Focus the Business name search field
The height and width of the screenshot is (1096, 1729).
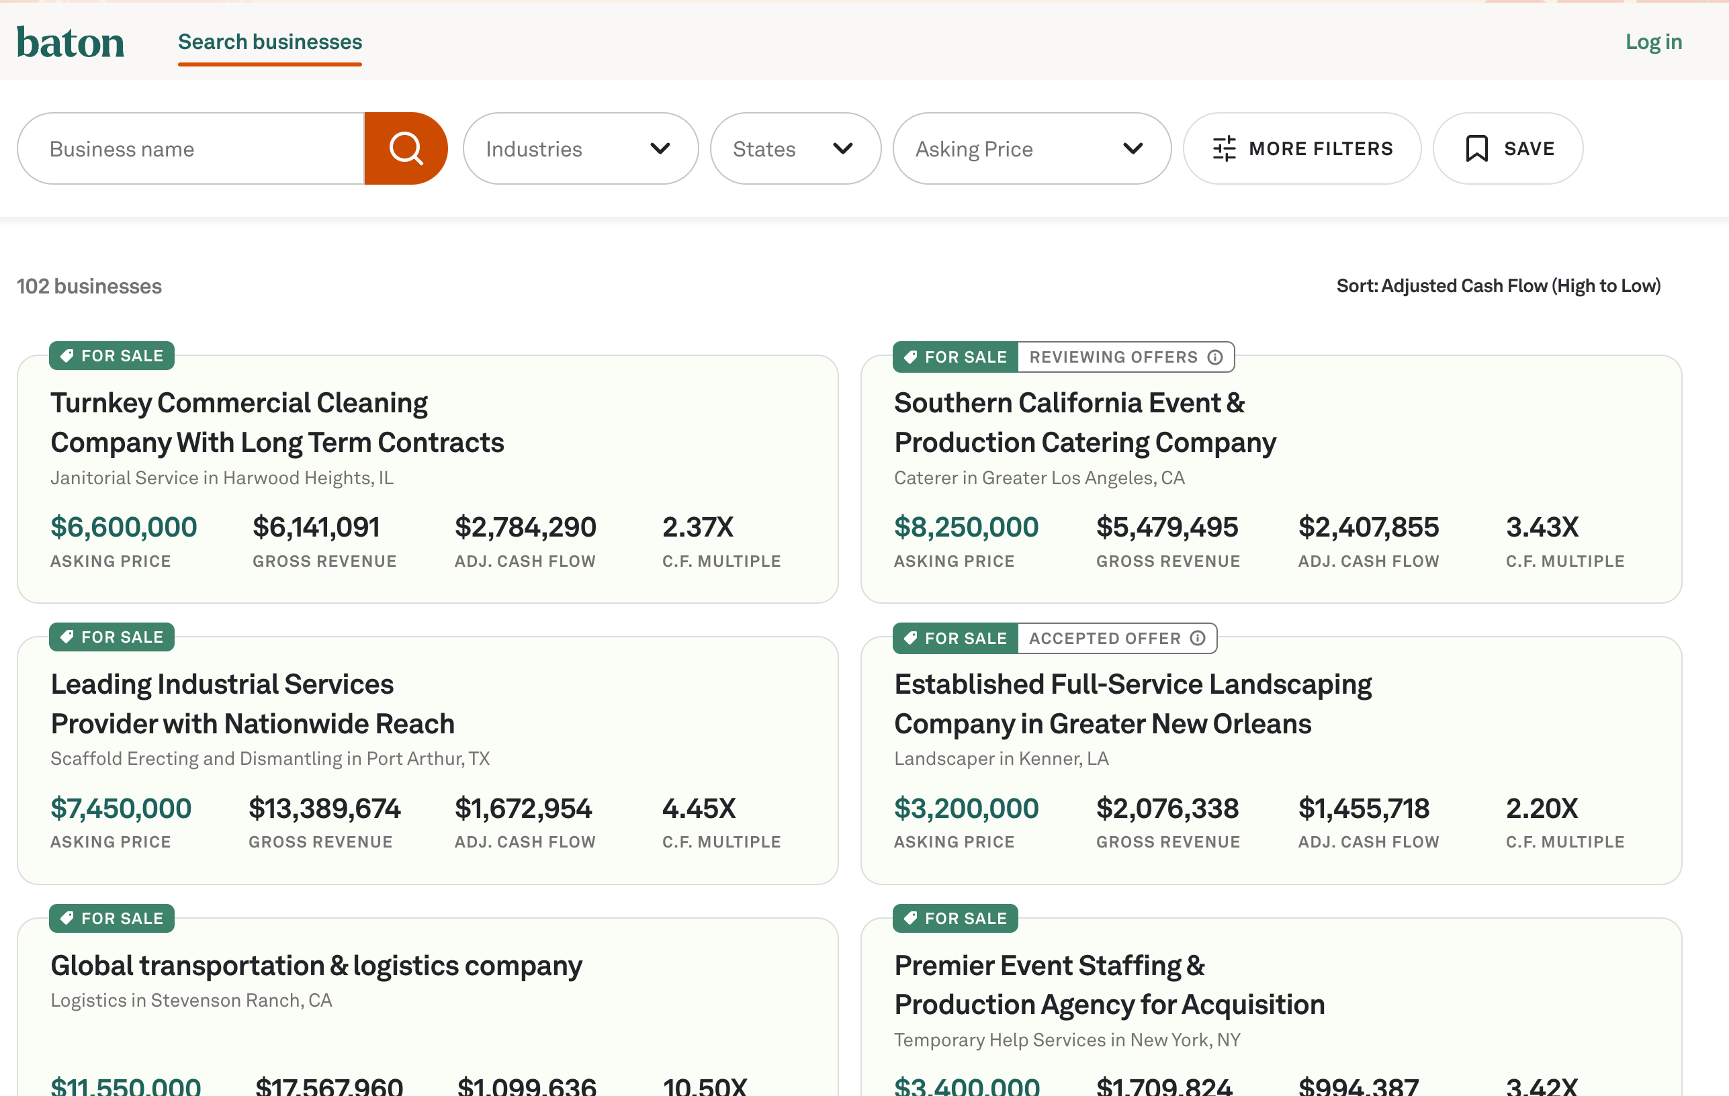(191, 148)
